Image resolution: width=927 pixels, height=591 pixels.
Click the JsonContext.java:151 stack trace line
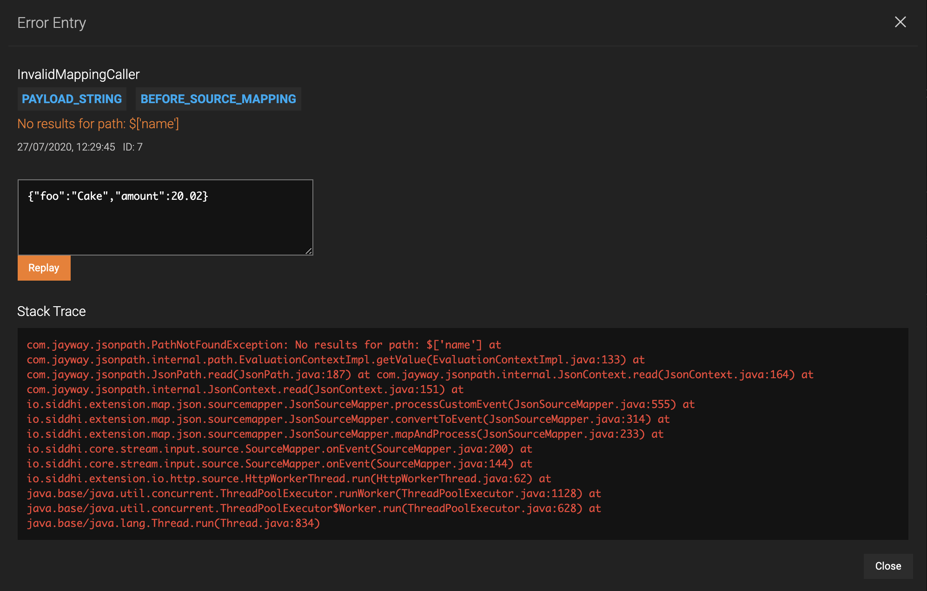click(245, 389)
